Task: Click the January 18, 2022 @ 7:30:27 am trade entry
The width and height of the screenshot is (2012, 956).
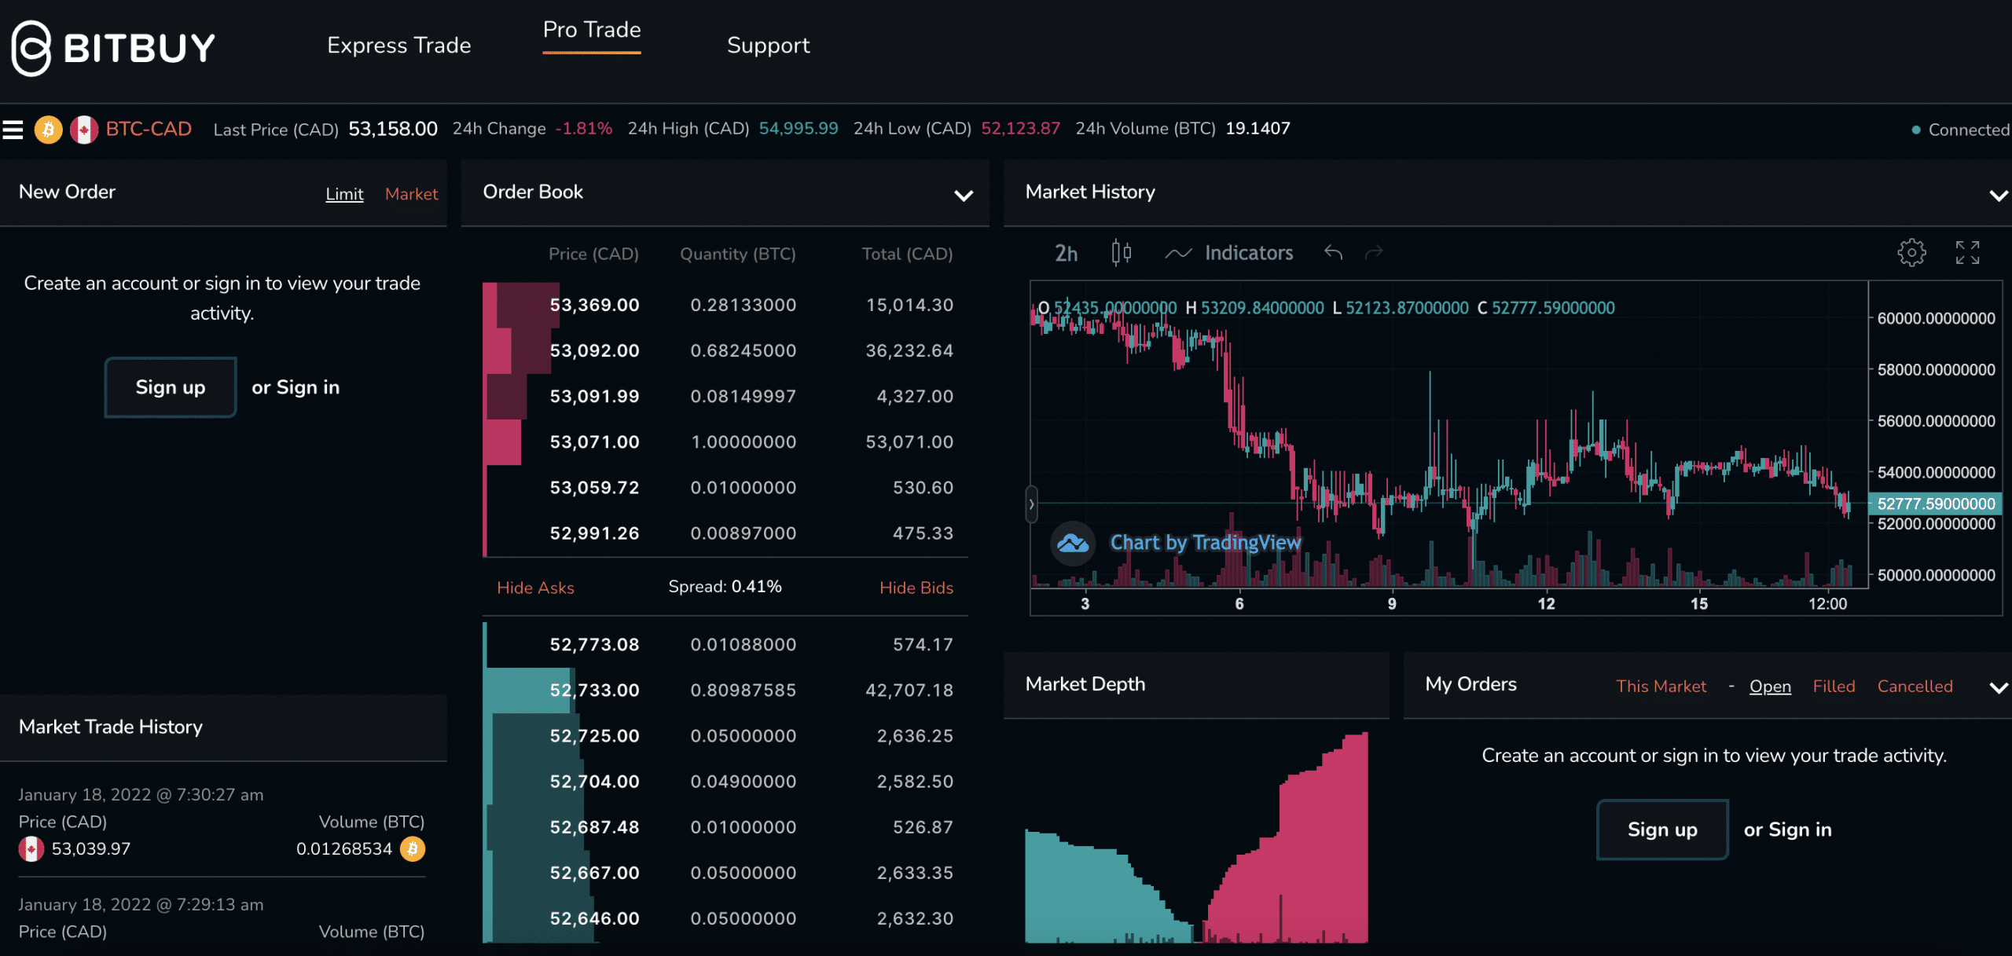Action: pos(222,822)
